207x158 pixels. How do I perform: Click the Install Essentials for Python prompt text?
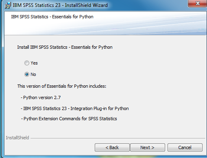pyautogui.click(x=65, y=47)
